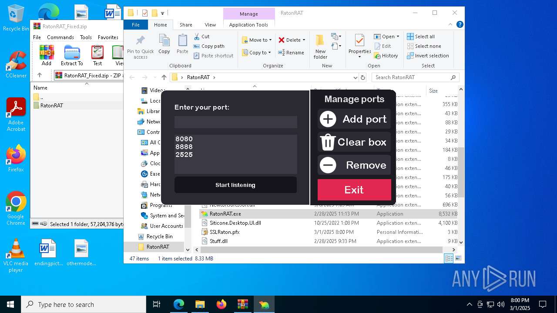Switch to large icons view in status bar
The height and width of the screenshot is (313, 557).
(x=458, y=258)
